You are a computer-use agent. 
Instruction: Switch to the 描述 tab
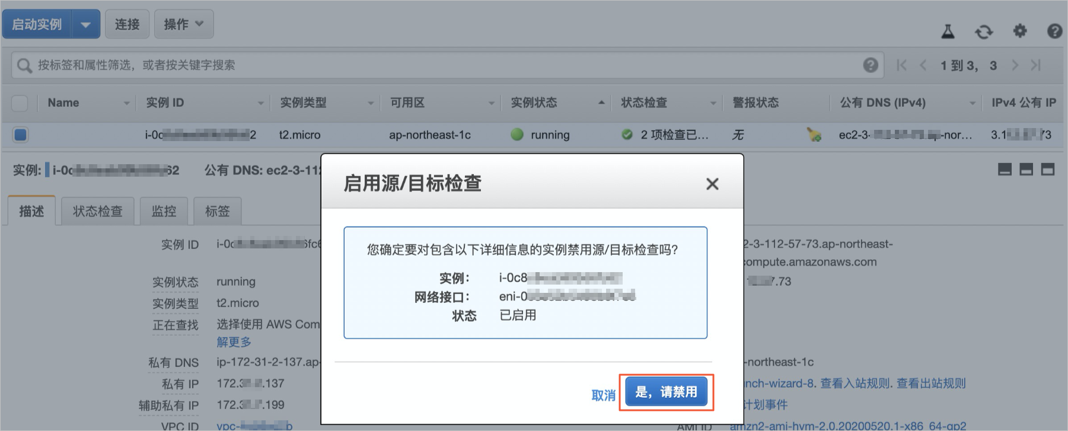31,211
